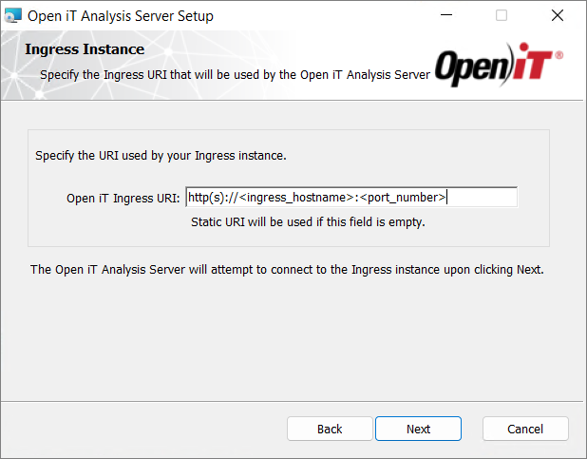Click the 'Open iT Ingress URI:' label
587x459 pixels.
tap(123, 198)
